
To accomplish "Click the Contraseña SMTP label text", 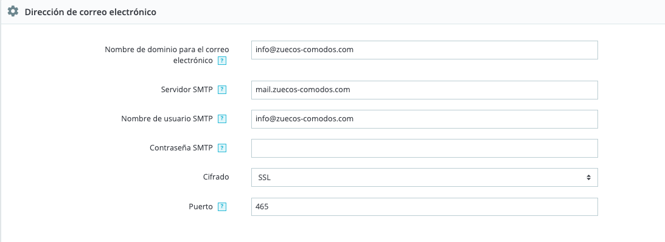I will 181,148.
